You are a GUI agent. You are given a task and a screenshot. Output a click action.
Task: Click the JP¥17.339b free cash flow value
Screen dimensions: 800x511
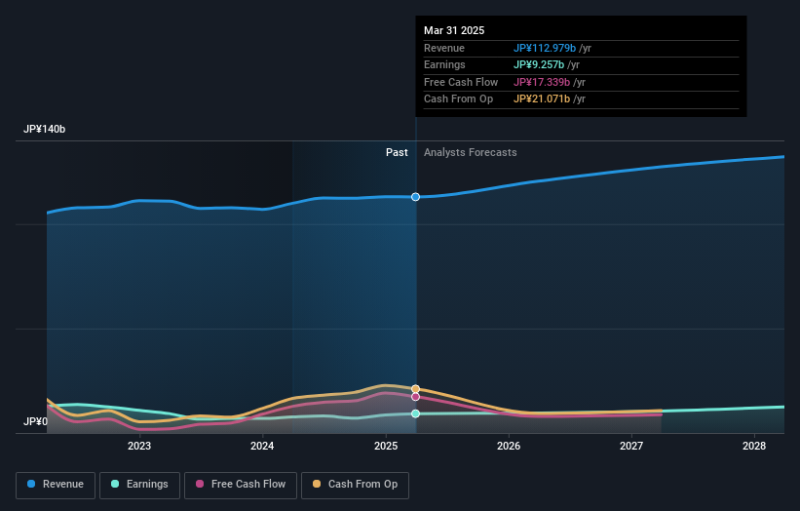[x=542, y=82]
